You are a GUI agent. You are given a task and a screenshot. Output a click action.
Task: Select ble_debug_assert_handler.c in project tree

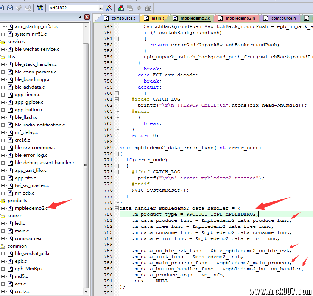coord(45,163)
